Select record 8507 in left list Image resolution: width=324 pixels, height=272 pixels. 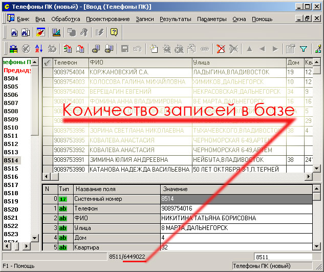11,103
